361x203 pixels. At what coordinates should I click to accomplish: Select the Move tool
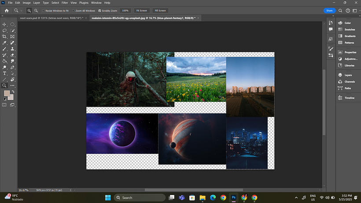tap(4, 24)
